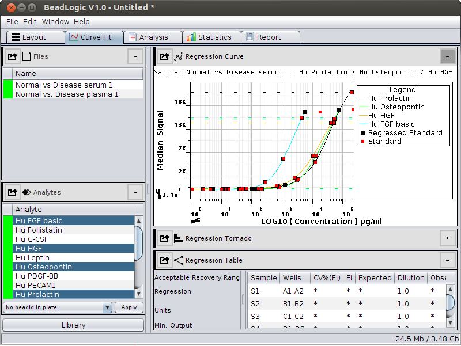The height and width of the screenshot is (346, 461).
Task: Click analyte list scroll up arrow
Action: (138, 220)
